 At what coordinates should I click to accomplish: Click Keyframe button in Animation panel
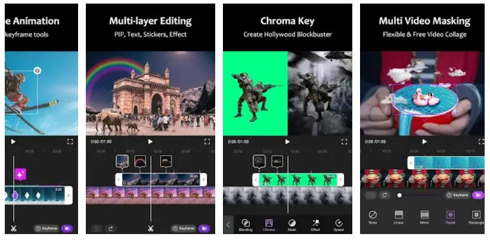46,229
